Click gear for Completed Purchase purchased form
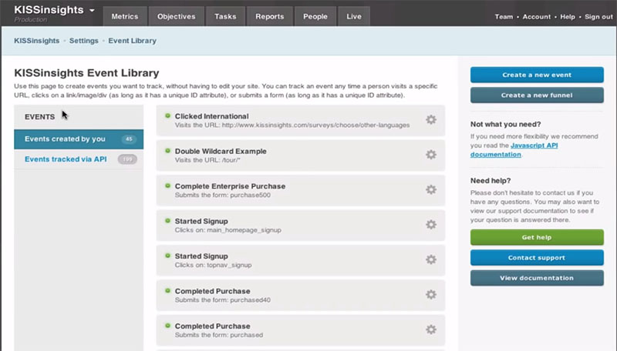The height and width of the screenshot is (351, 617). click(x=431, y=329)
